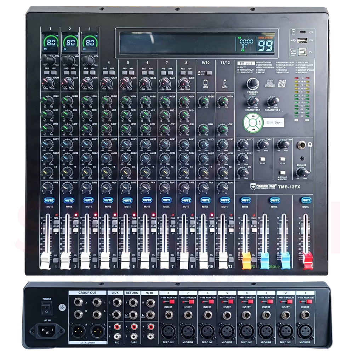The height and width of the screenshot is (354, 354).
Task: Click the left blue GROUP fader cap
Action: point(265,261)
